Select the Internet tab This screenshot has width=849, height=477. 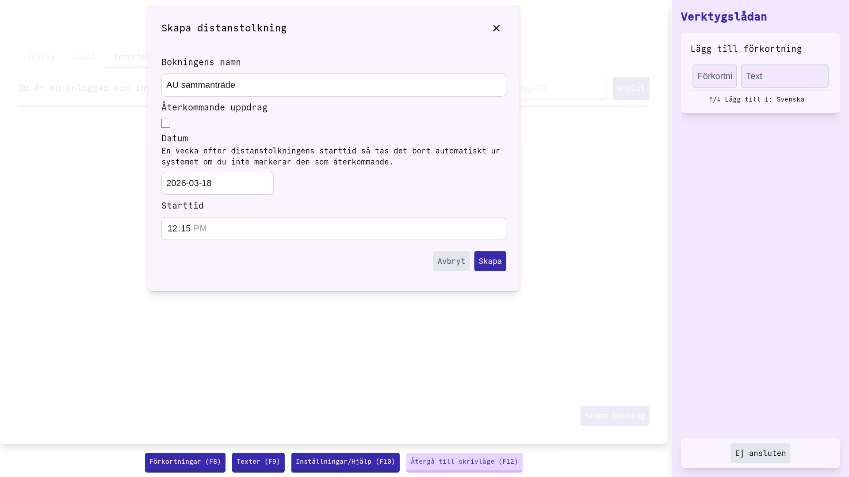click(131, 57)
